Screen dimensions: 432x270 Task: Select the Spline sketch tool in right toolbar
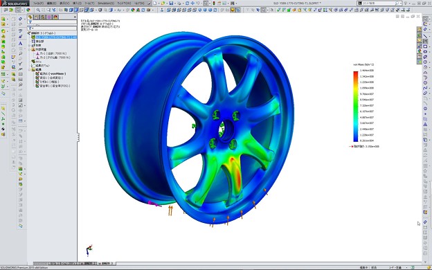[425, 88]
